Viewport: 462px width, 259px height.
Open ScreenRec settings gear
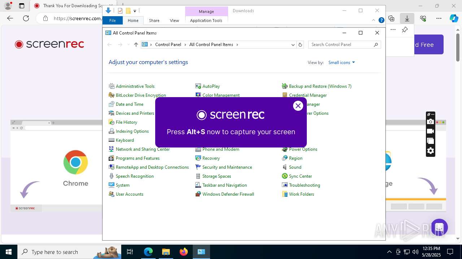tap(430, 151)
